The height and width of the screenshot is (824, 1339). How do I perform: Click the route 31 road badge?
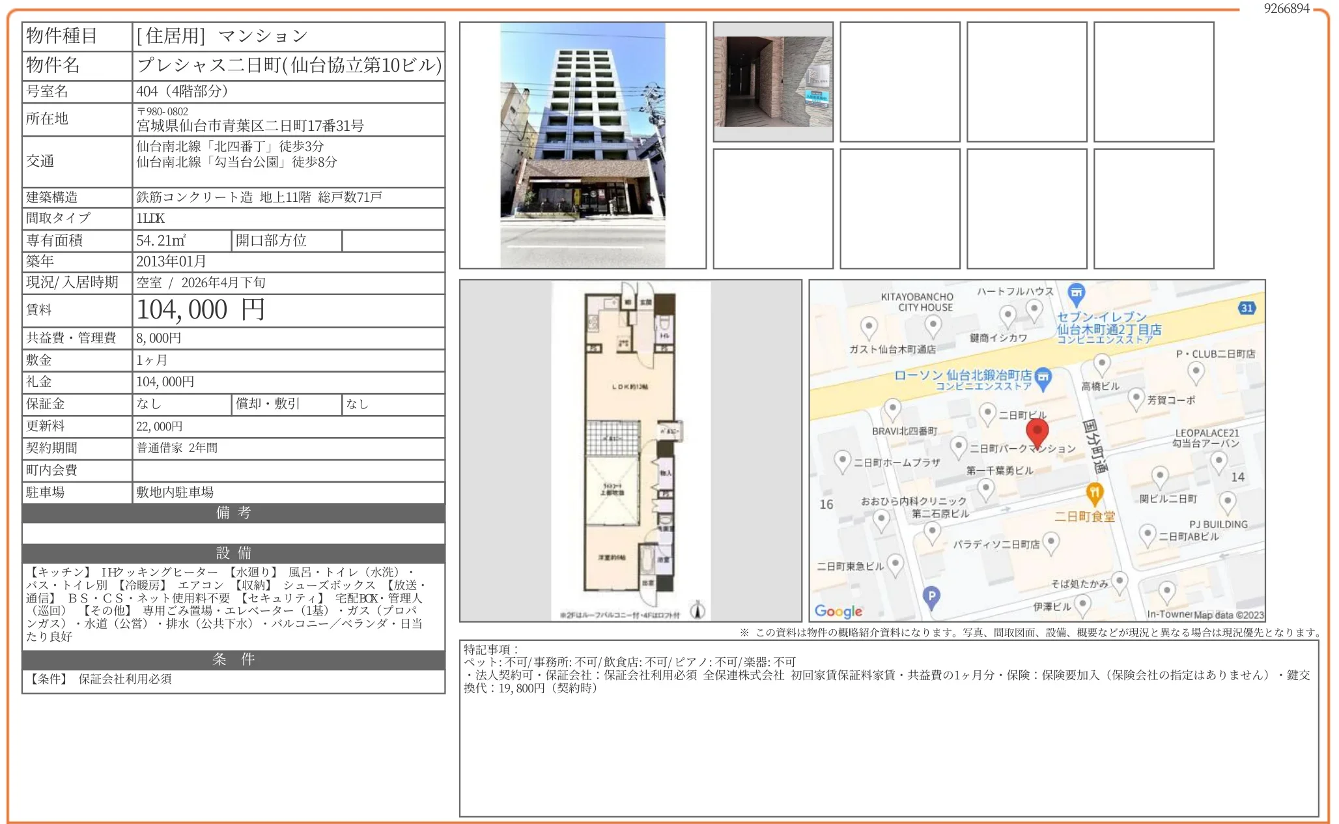[1247, 308]
